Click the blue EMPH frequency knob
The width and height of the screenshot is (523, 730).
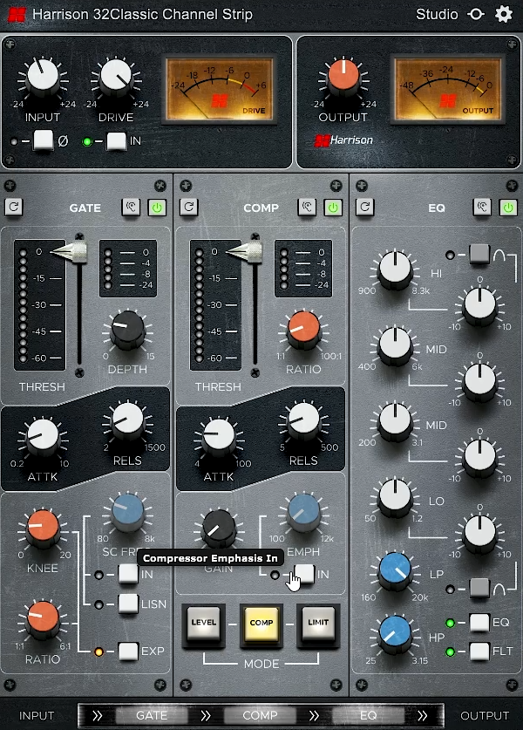(x=303, y=512)
